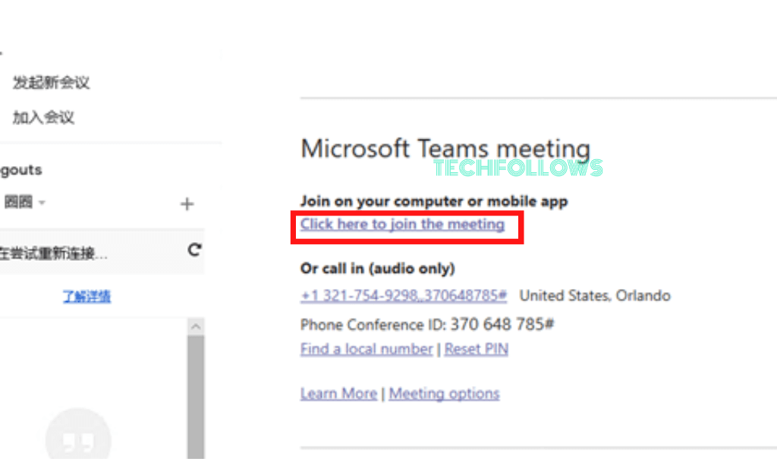Open the 圈圈 dropdown arrow
The height and width of the screenshot is (471, 777).
(x=42, y=202)
